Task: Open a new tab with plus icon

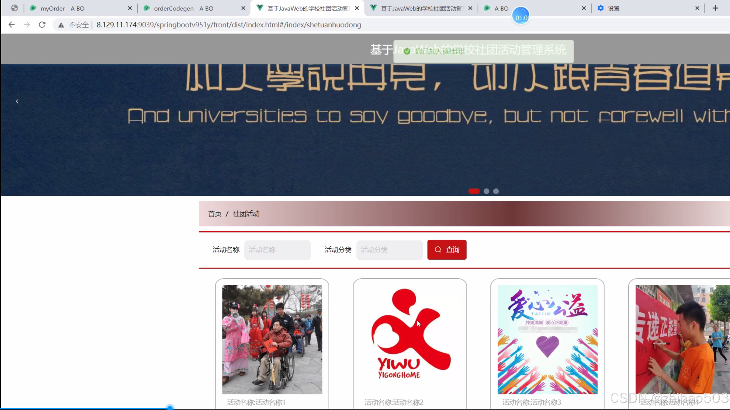Action: pos(715,8)
